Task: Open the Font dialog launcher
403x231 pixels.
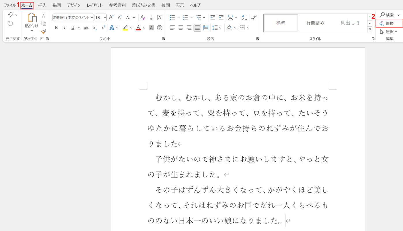Action: tap(164, 39)
